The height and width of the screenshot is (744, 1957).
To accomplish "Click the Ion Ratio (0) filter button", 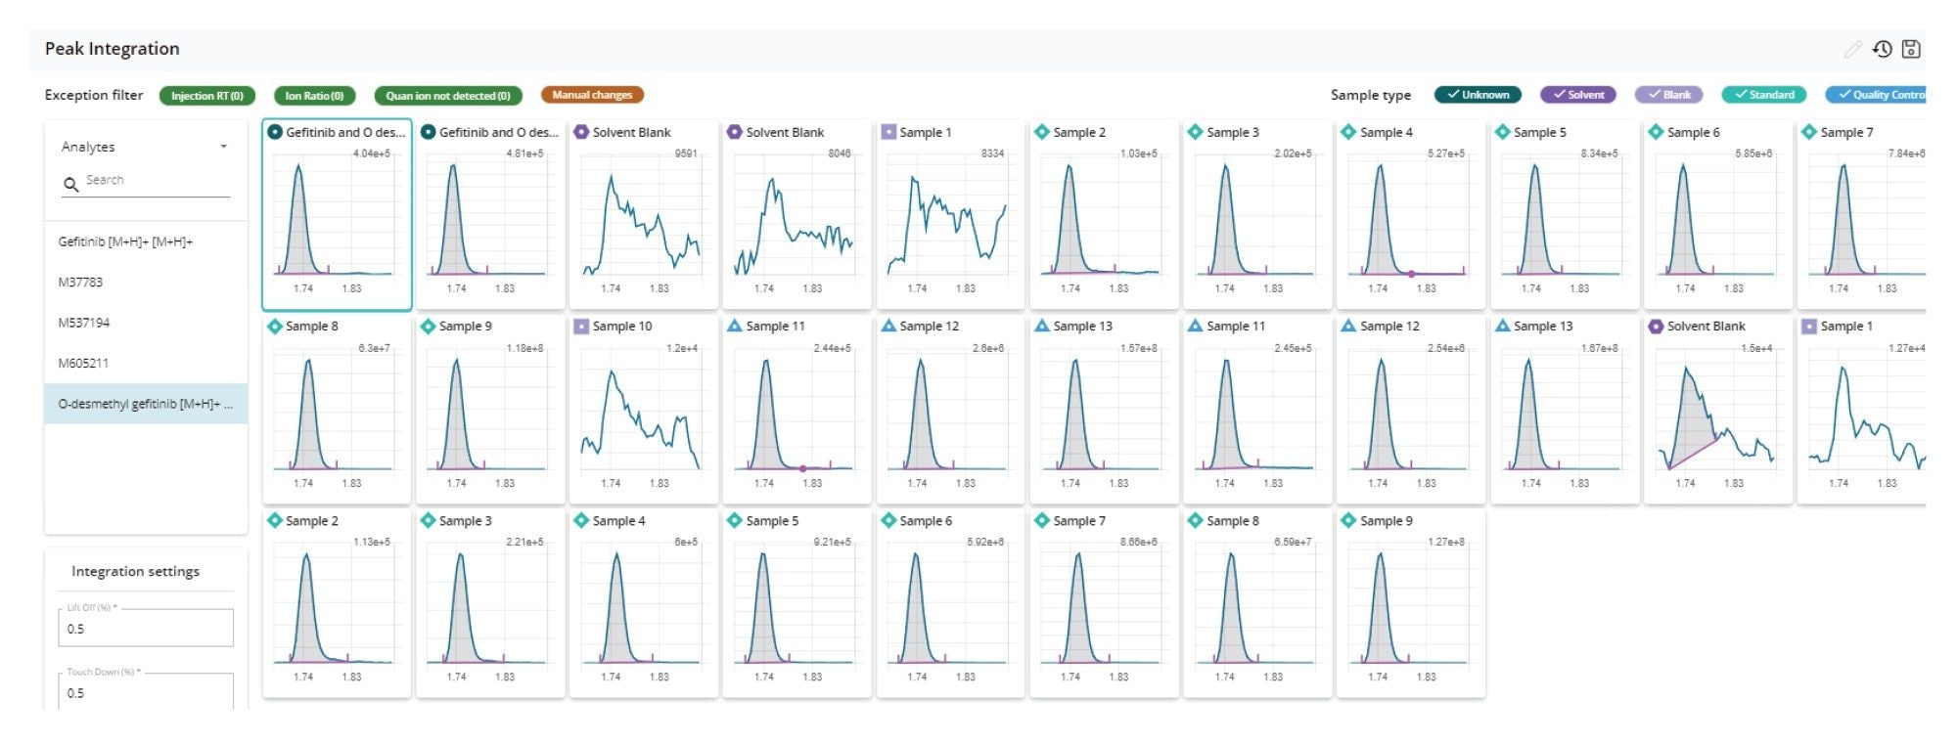I will coord(314,96).
